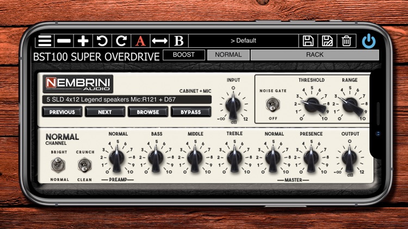Click the noise gate THRESHOLD knob

(312, 105)
